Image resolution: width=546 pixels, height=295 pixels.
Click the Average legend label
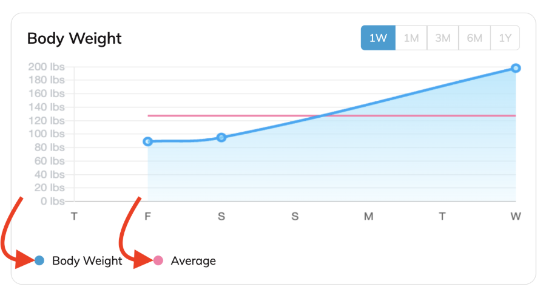pos(193,261)
